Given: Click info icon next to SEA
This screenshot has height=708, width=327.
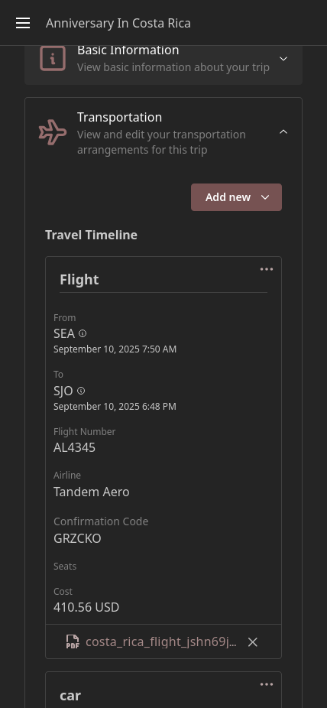Looking at the screenshot, I should coord(83,333).
